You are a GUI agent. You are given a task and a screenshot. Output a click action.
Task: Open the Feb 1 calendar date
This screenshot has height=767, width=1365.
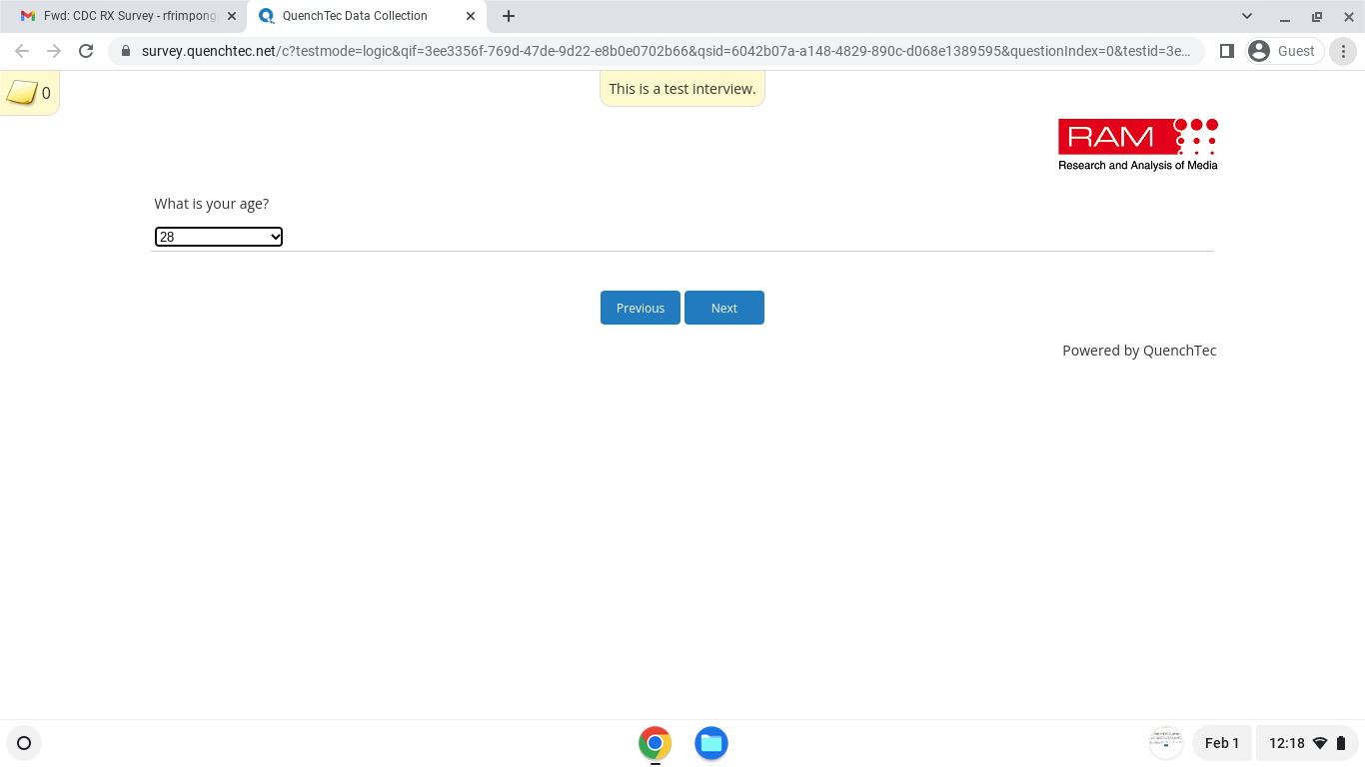pos(1222,743)
